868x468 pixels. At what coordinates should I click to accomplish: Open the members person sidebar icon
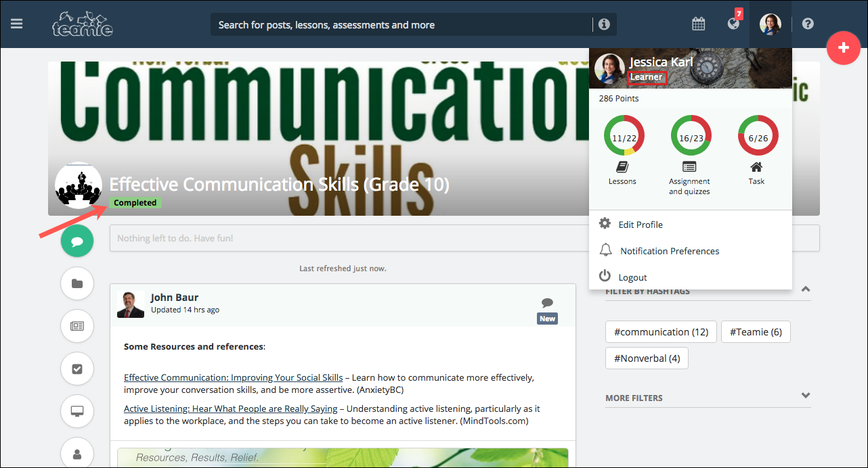point(77,453)
